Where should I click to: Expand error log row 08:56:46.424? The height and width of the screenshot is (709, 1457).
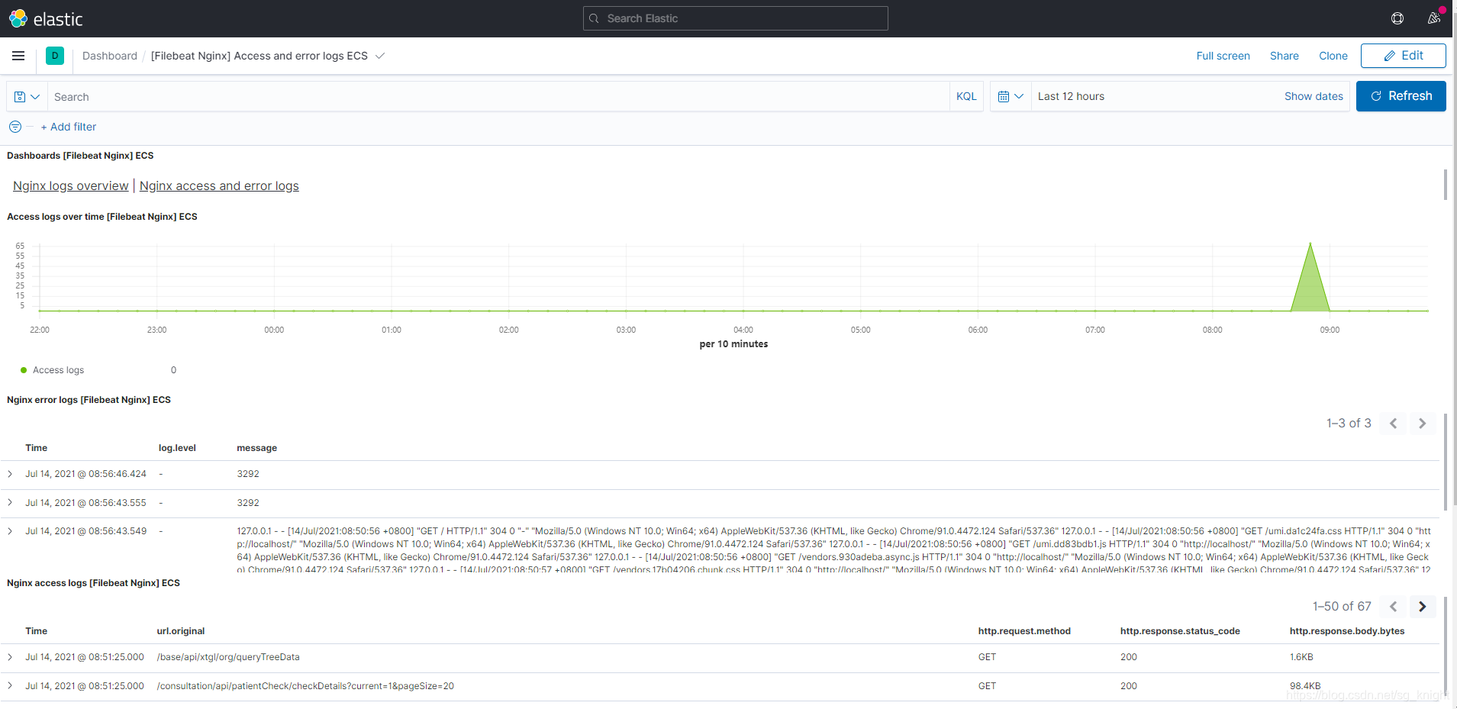[10, 474]
